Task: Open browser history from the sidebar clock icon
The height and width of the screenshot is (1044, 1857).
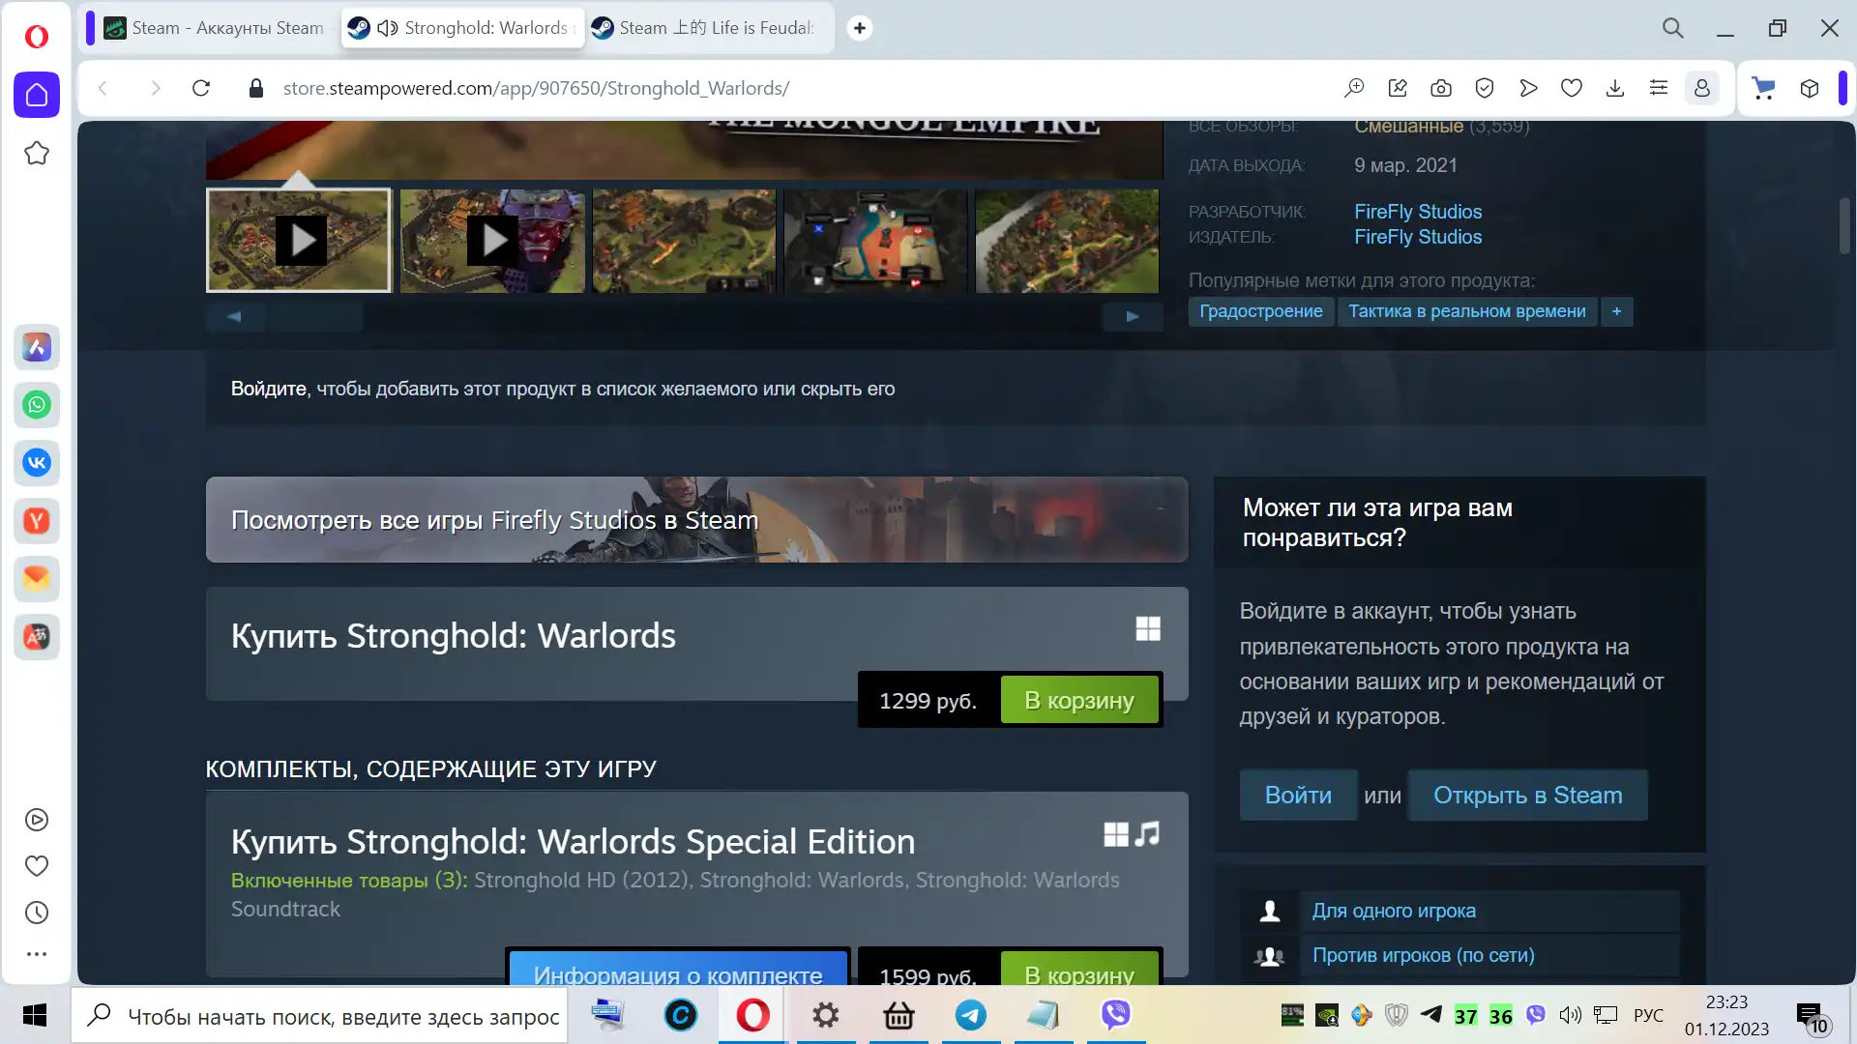Action: coord(37,913)
